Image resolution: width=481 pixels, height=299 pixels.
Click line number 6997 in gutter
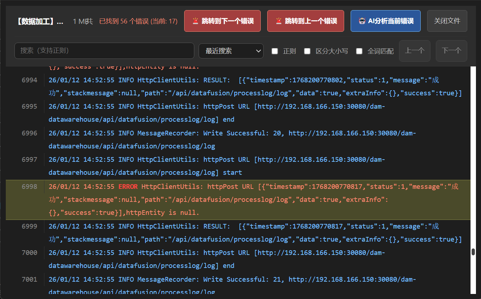(x=29, y=160)
